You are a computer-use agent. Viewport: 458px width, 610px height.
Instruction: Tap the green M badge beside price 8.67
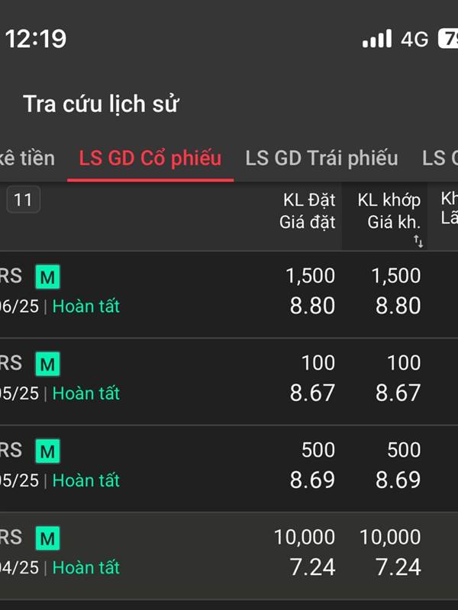(x=47, y=364)
